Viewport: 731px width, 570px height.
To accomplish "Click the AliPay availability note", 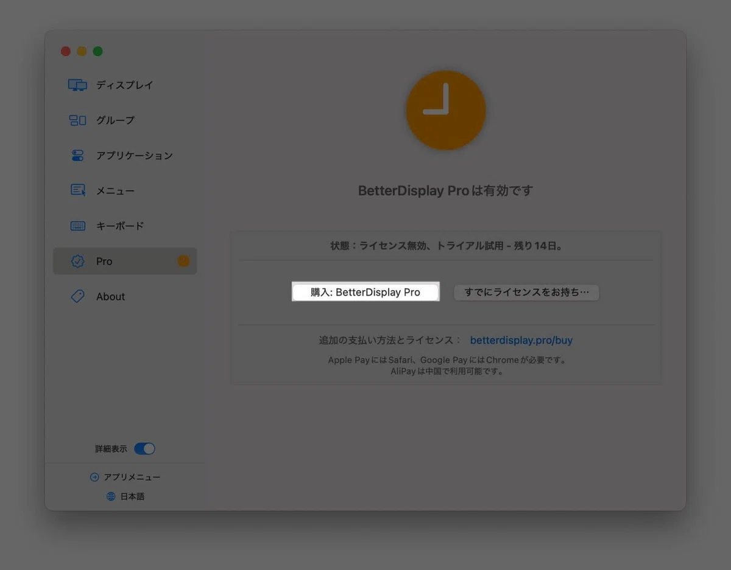I will [x=447, y=372].
